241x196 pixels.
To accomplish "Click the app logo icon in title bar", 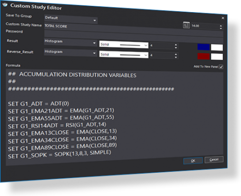I will [x=5, y=4].
